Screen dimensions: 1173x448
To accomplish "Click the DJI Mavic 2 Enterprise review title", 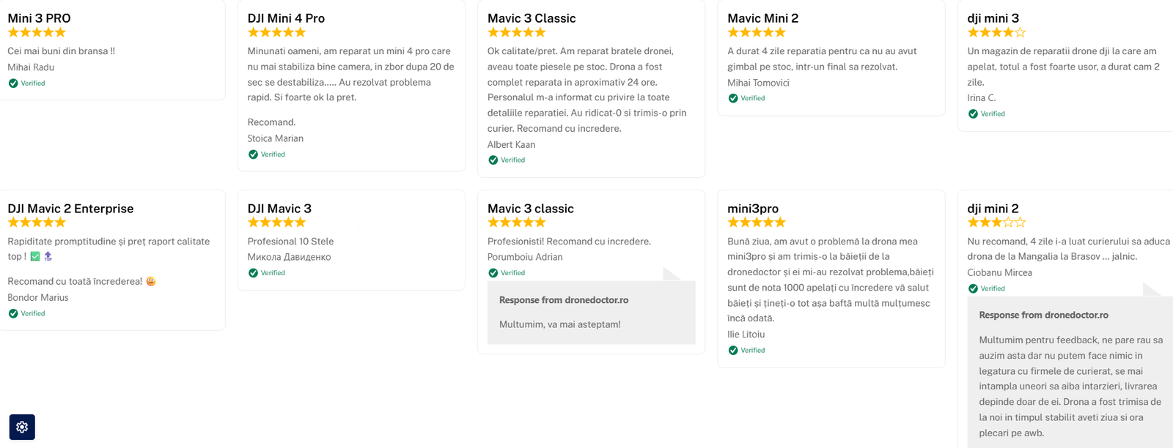I will (x=70, y=209).
